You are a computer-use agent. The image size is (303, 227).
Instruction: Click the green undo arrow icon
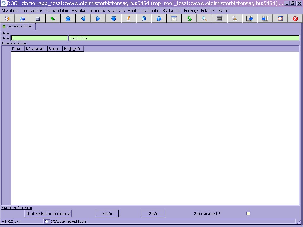click(53, 19)
